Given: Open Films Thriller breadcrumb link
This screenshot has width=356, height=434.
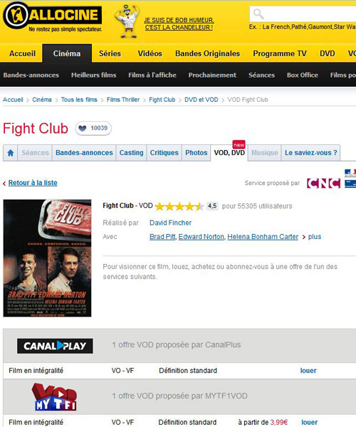Looking at the screenshot, I should pyautogui.click(x=123, y=100).
